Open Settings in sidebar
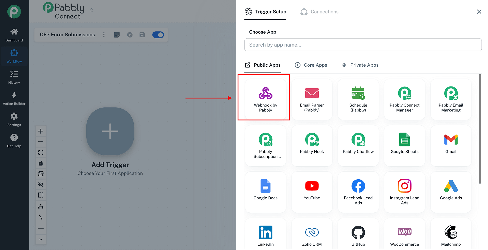This screenshot has width=488, height=250. pos(14,120)
